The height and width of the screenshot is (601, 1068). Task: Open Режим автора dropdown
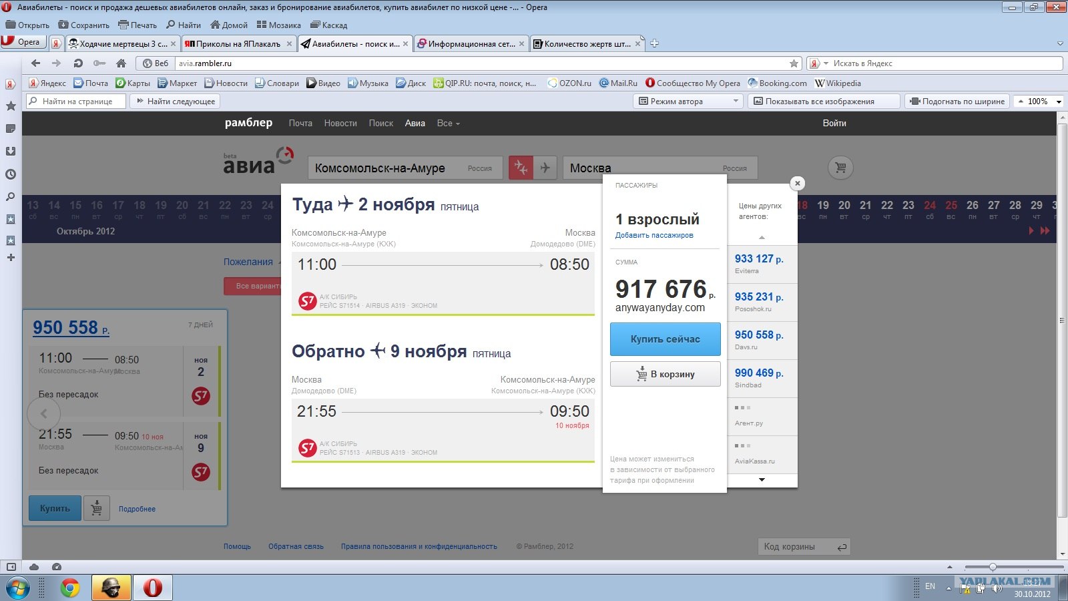[688, 102]
